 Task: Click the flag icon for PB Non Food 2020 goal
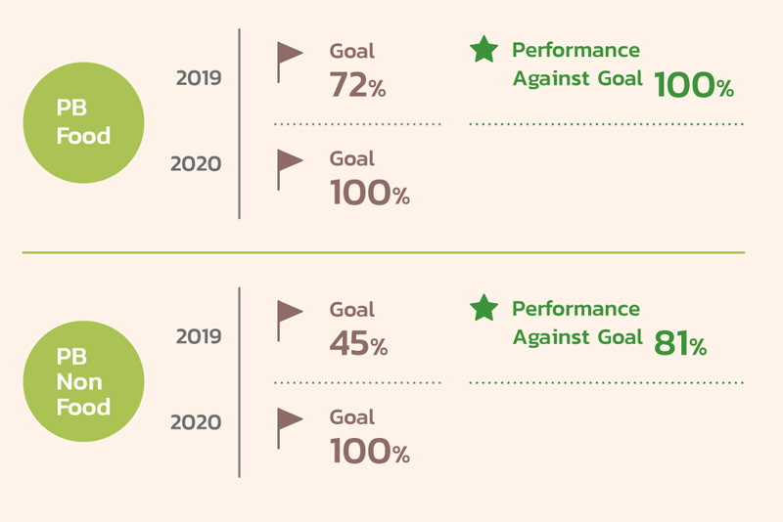(290, 429)
